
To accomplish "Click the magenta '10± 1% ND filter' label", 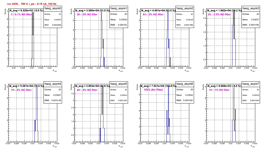I will click(219, 90).
